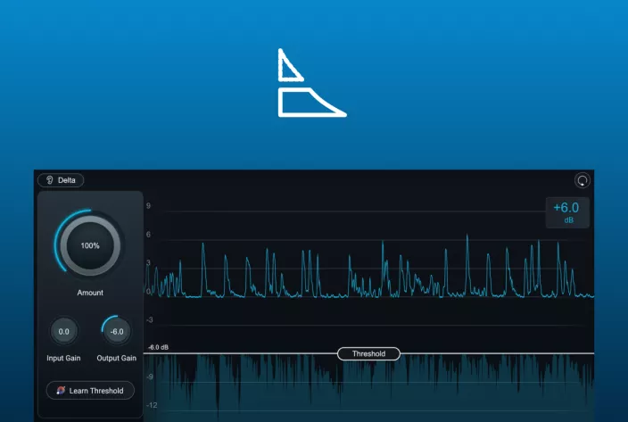Viewport: 628px width, 422px height.
Task: Click the icon inside Learn Threshold button
Action: 61,391
